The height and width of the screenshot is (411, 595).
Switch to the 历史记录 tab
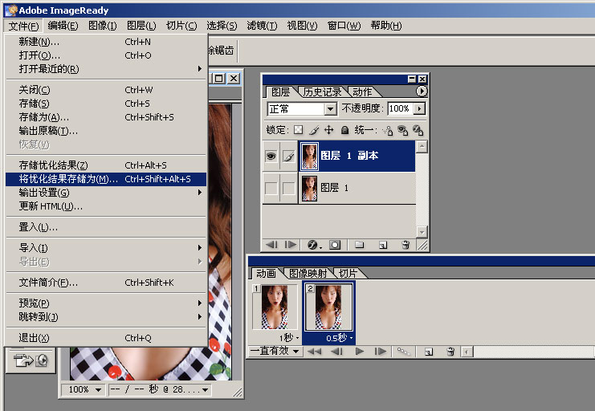tap(323, 92)
